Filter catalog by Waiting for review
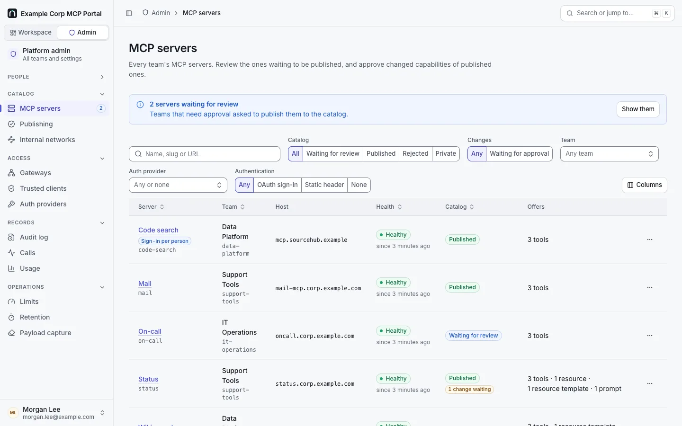The width and height of the screenshot is (682, 426). (333, 154)
